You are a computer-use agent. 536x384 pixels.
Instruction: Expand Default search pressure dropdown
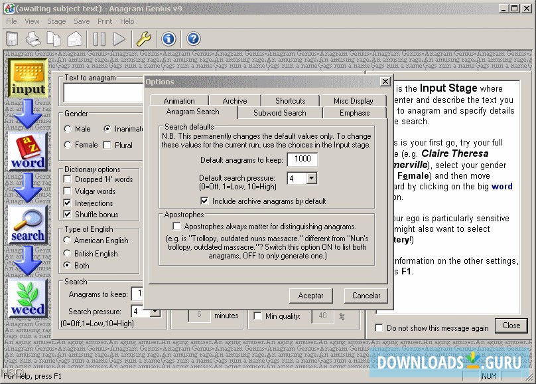tap(311, 178)
